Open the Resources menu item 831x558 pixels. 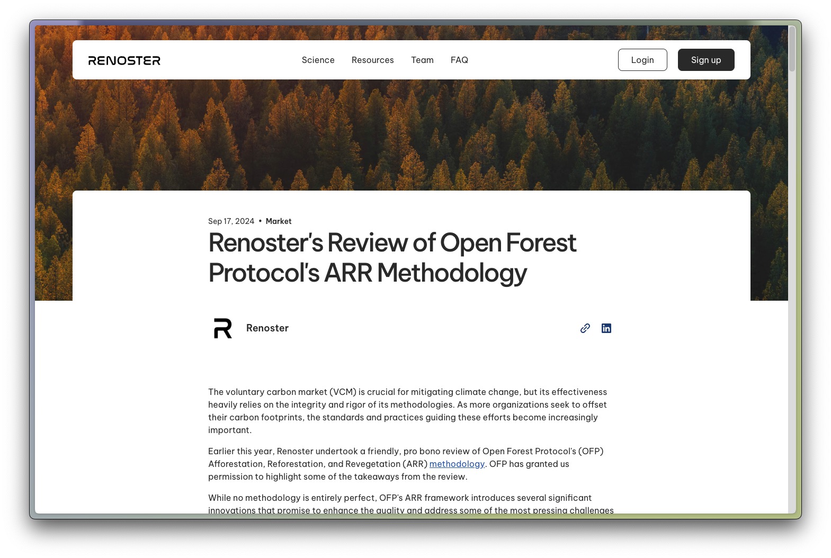pyautogui.click(x=373, y=60)
